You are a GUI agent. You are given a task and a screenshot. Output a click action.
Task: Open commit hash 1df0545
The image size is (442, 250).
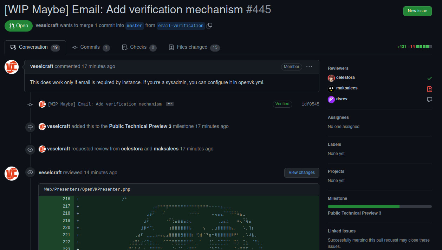310,104
